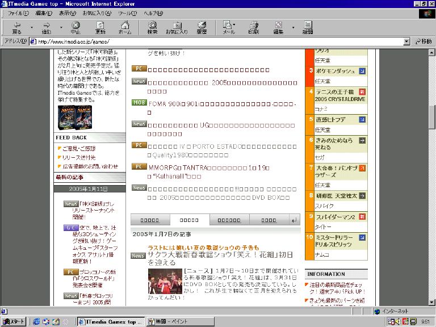Open the 「神河謀叛」プレリリーストーナメント news link
The width and height of the screenshot is (436, 327).
pyautogui.click(x=94, y=211)
